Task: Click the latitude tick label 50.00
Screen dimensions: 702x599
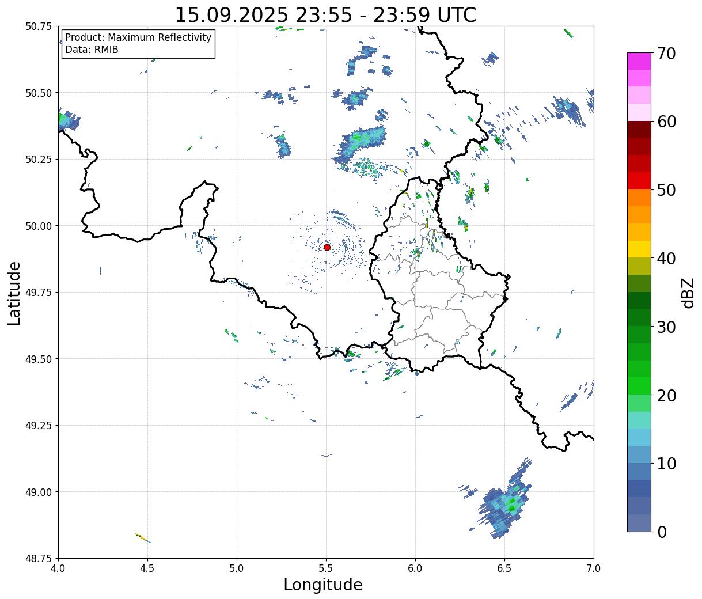Action: pyautogui.click(x=39, y=226)
